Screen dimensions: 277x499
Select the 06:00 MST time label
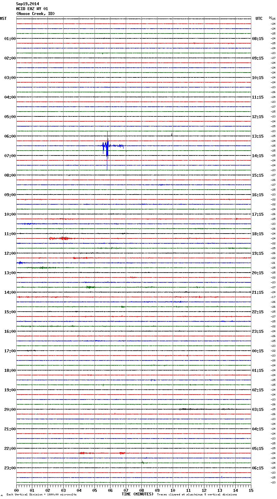point(10,136)
